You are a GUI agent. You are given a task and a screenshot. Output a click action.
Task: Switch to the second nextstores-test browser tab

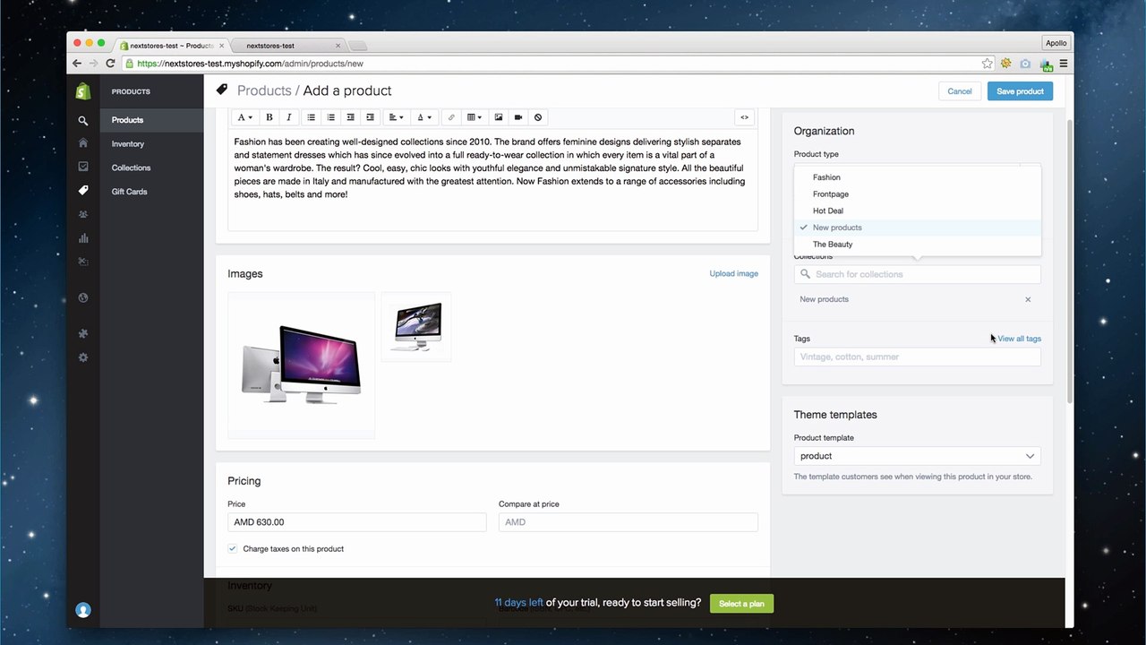pos(286,46)
